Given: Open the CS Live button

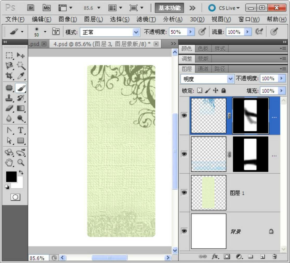Looking at the screenshot, I should click(x=225, y=8).
